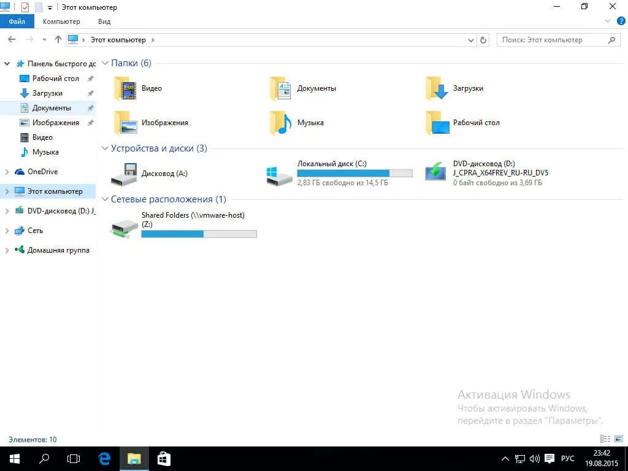Open the Музыка folder icon in Папки
Viewport: 628px width, 471px height.
(x=280, y=123)
